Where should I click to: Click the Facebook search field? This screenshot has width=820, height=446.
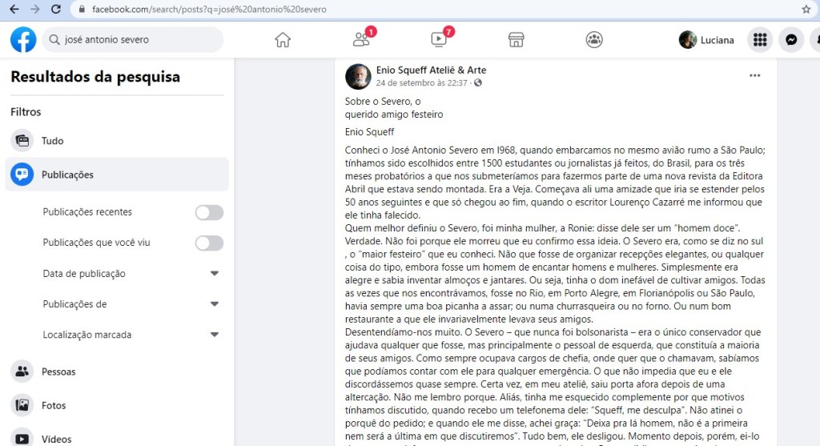coord(132,40)
